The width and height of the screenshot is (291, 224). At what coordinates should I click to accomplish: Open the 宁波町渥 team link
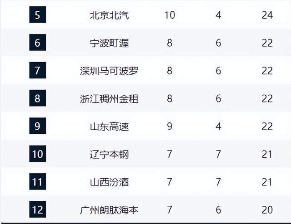[109, 43]
